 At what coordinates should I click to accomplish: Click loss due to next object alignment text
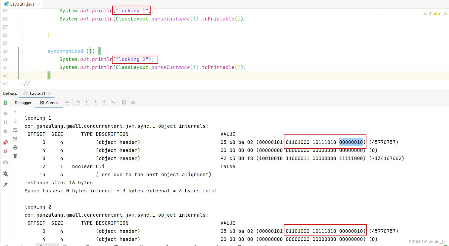coord(154,175)
